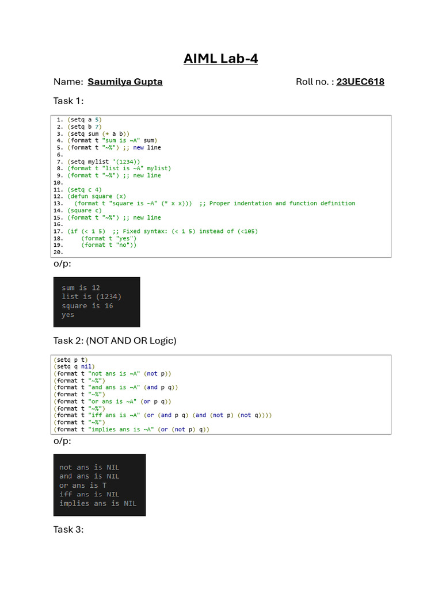Click the "list is (1234)" output line
This screenshot has width=442, height=589.
[x=92, y=297]
